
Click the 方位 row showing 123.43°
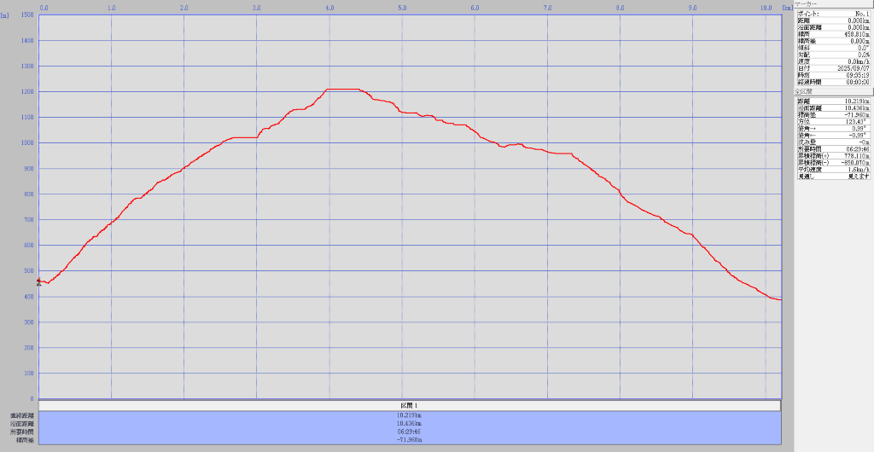tap(833, 121)
